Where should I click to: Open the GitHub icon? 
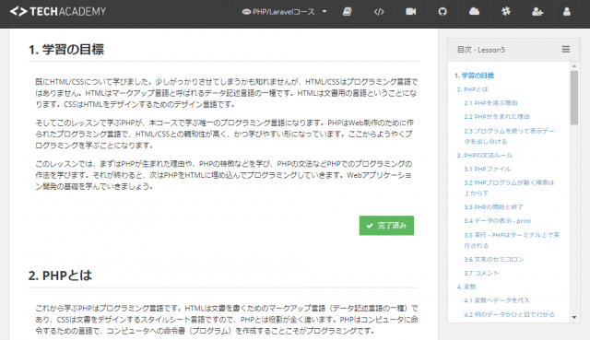coord(442,12)
